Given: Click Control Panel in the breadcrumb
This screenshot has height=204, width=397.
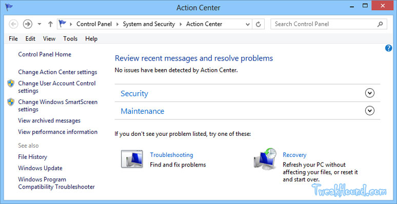Looking at the screenshot, I should click(x=94, y=24).
